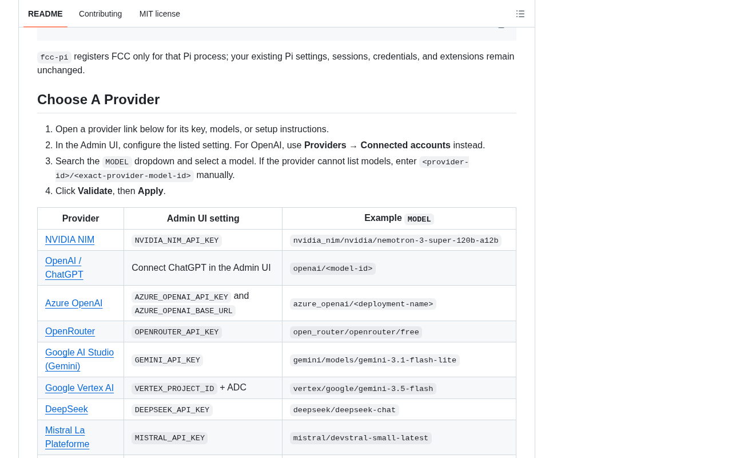The image size is (732, 458).
Task: Click the open_router/openrouter/free example
Action: click(356, 332)
